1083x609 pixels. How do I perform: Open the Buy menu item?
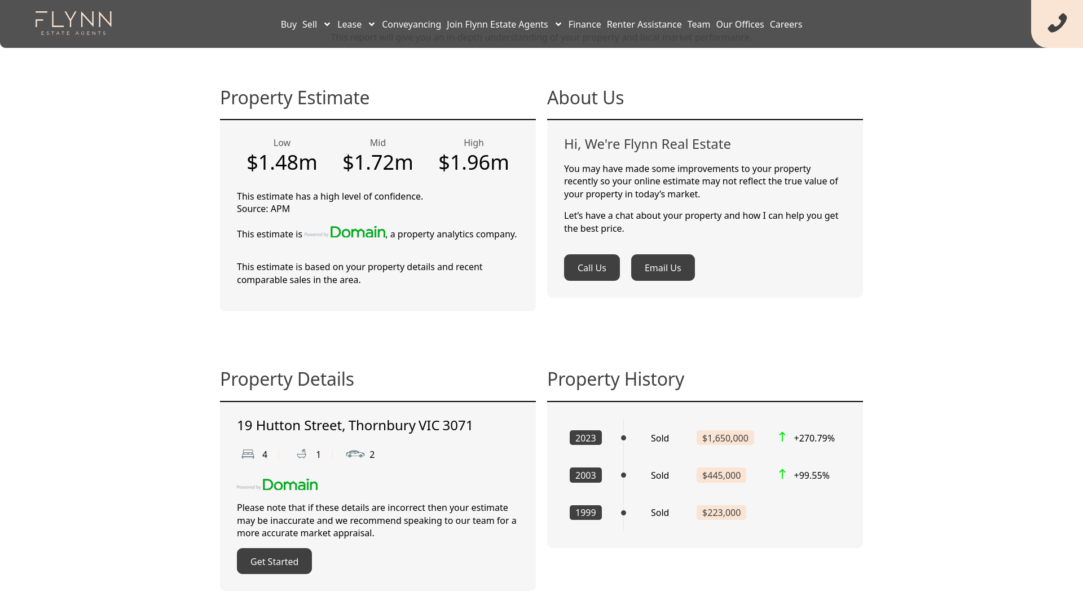pyautogui.click(x=288, y=24)
